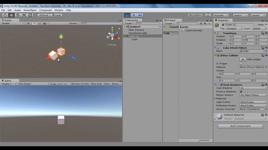
Task: Toggle Mute Audio in Game view
Action: (97, 84)
